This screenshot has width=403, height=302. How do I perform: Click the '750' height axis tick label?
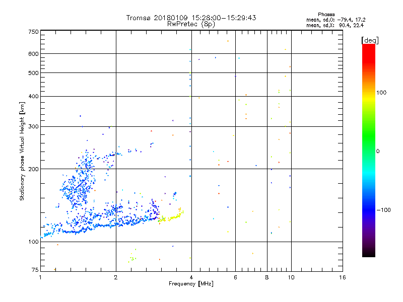pos(33,32)
